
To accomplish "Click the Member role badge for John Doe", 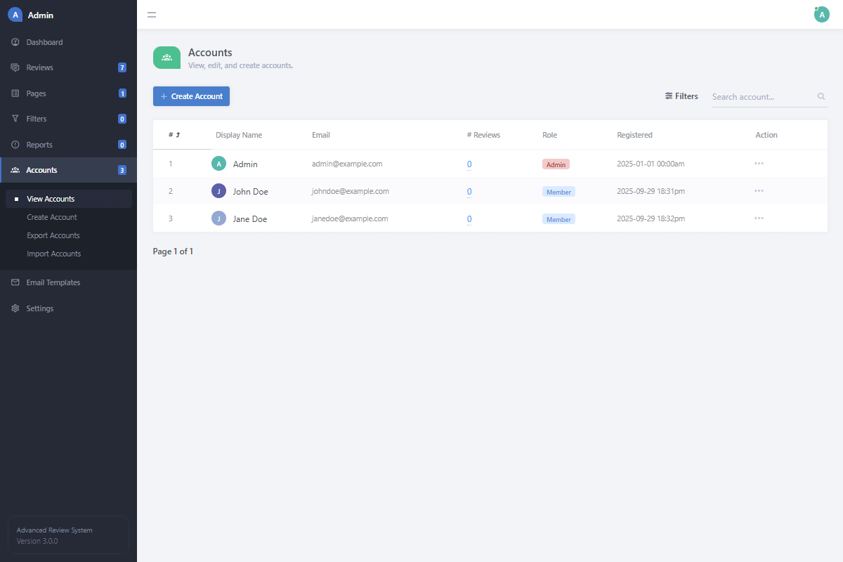I will (558, 191).
